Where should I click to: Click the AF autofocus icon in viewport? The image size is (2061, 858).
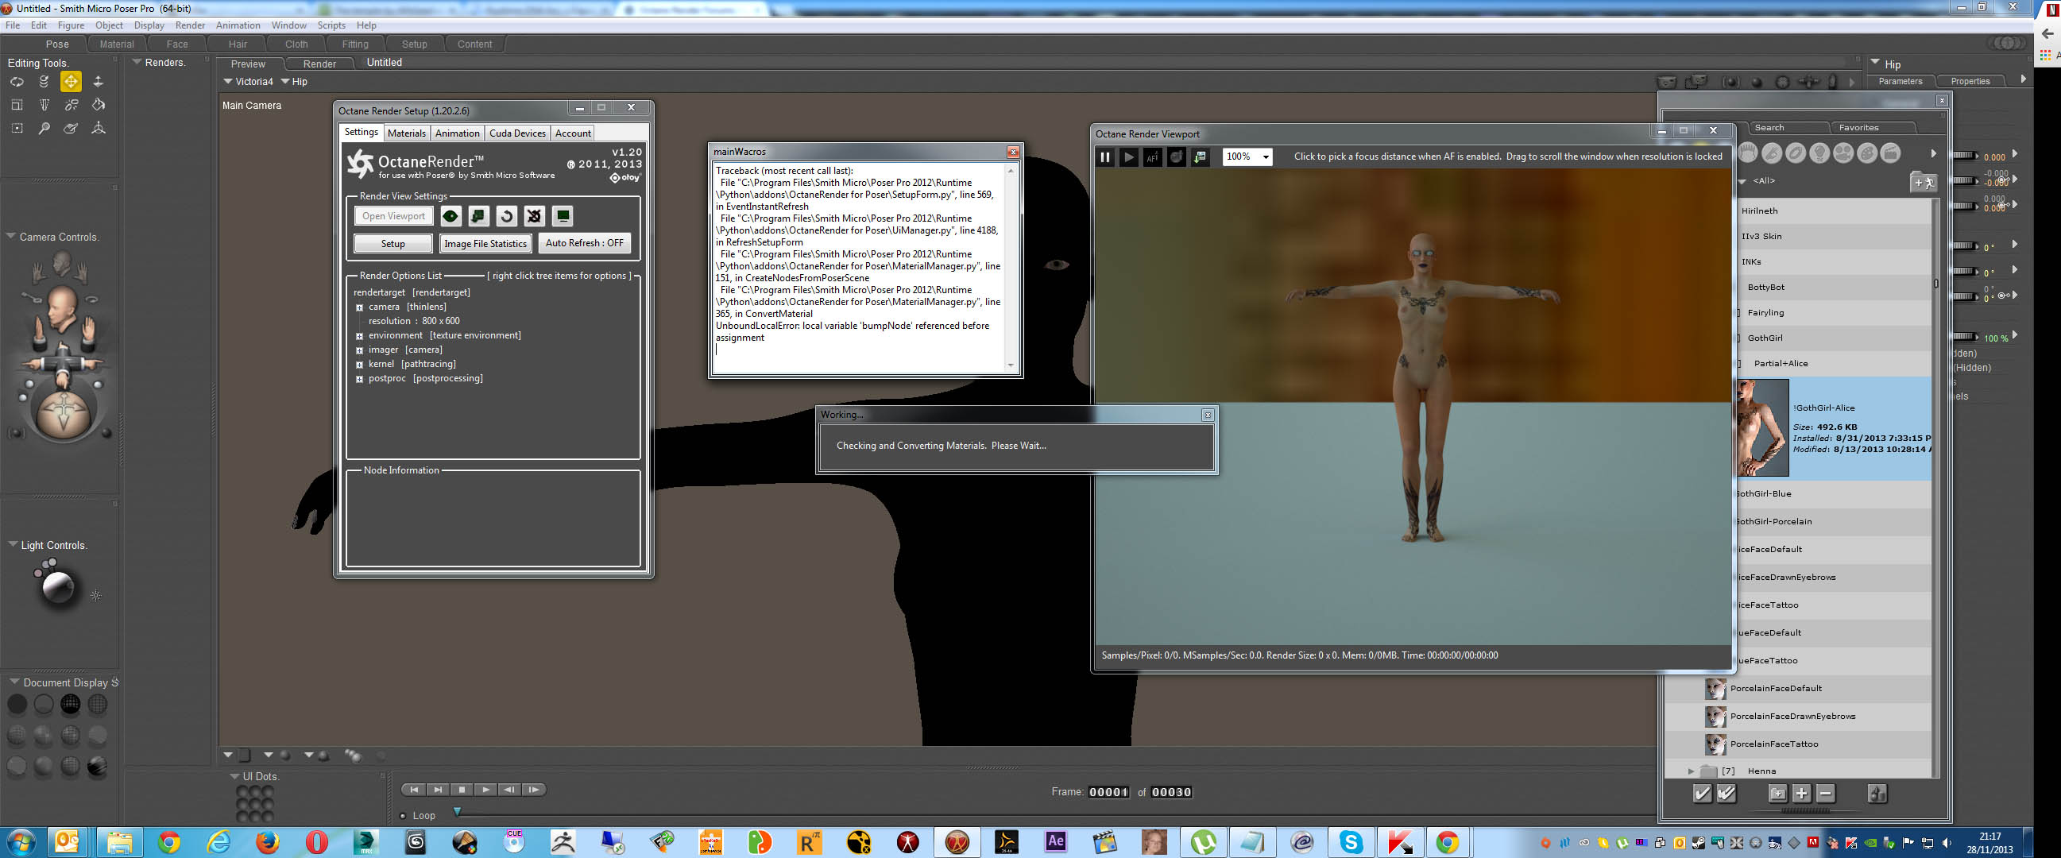1152,157
